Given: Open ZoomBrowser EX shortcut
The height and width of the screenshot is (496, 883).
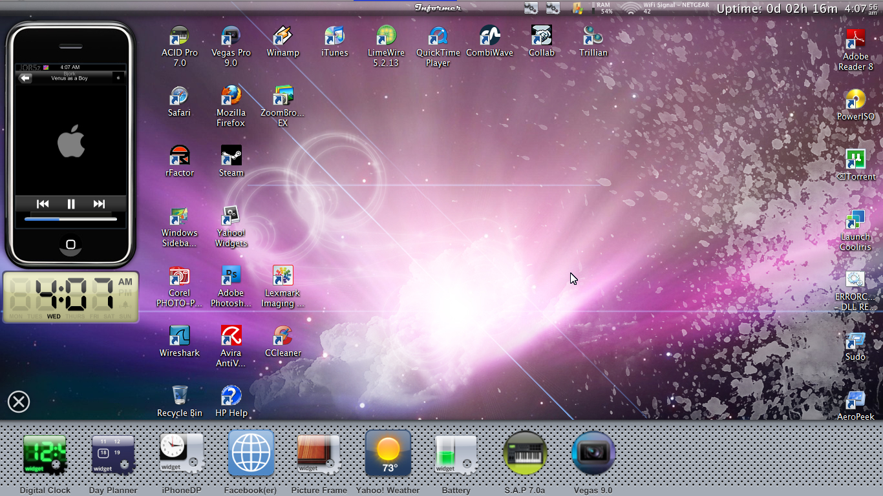Looking at the screenshot, I should [x=282, y=106].
